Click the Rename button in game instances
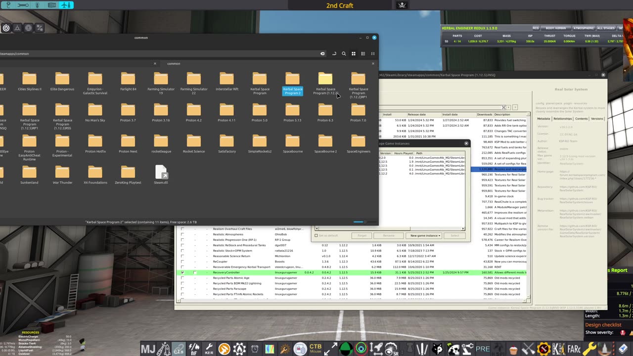 click(389, 235)
